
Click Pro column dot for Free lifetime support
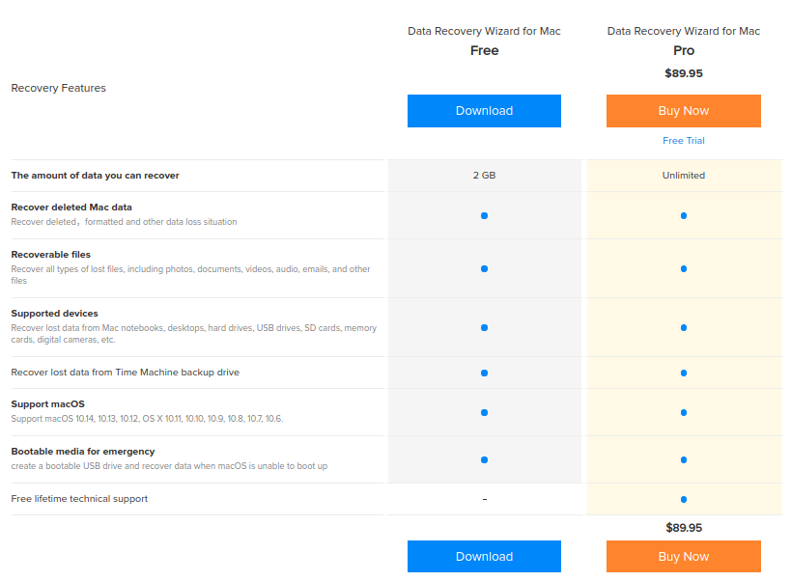click(683, 499)
